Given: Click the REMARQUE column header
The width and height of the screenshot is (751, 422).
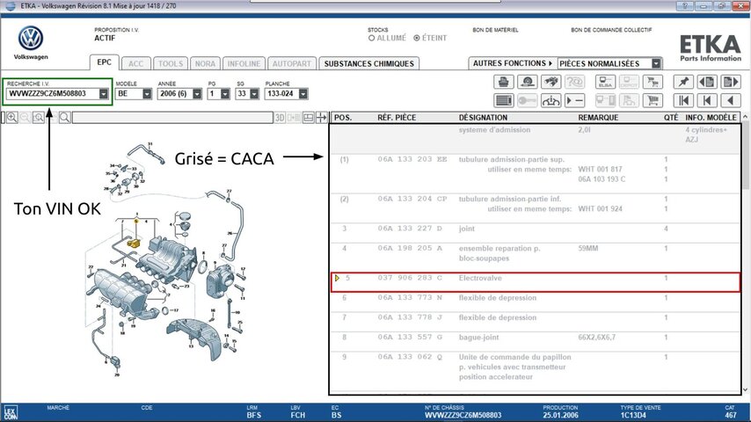Looking at the screenshot, I should (x=598, y=117).
